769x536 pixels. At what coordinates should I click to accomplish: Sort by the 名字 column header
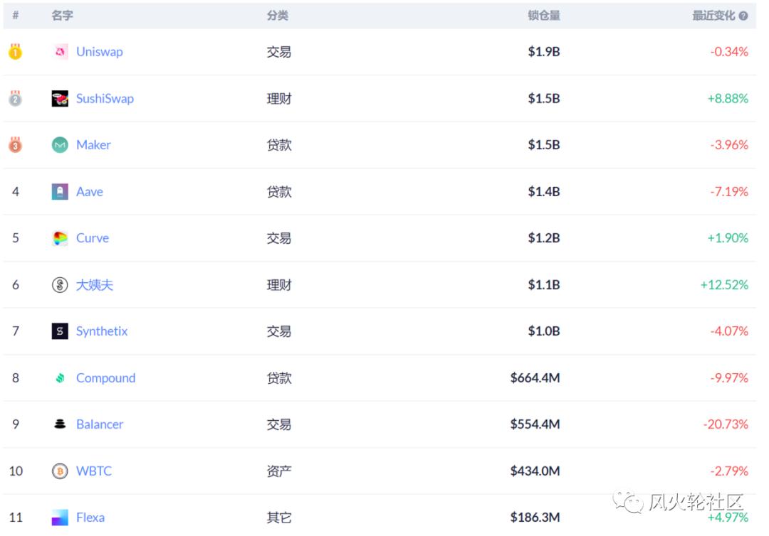coord(62,16)
